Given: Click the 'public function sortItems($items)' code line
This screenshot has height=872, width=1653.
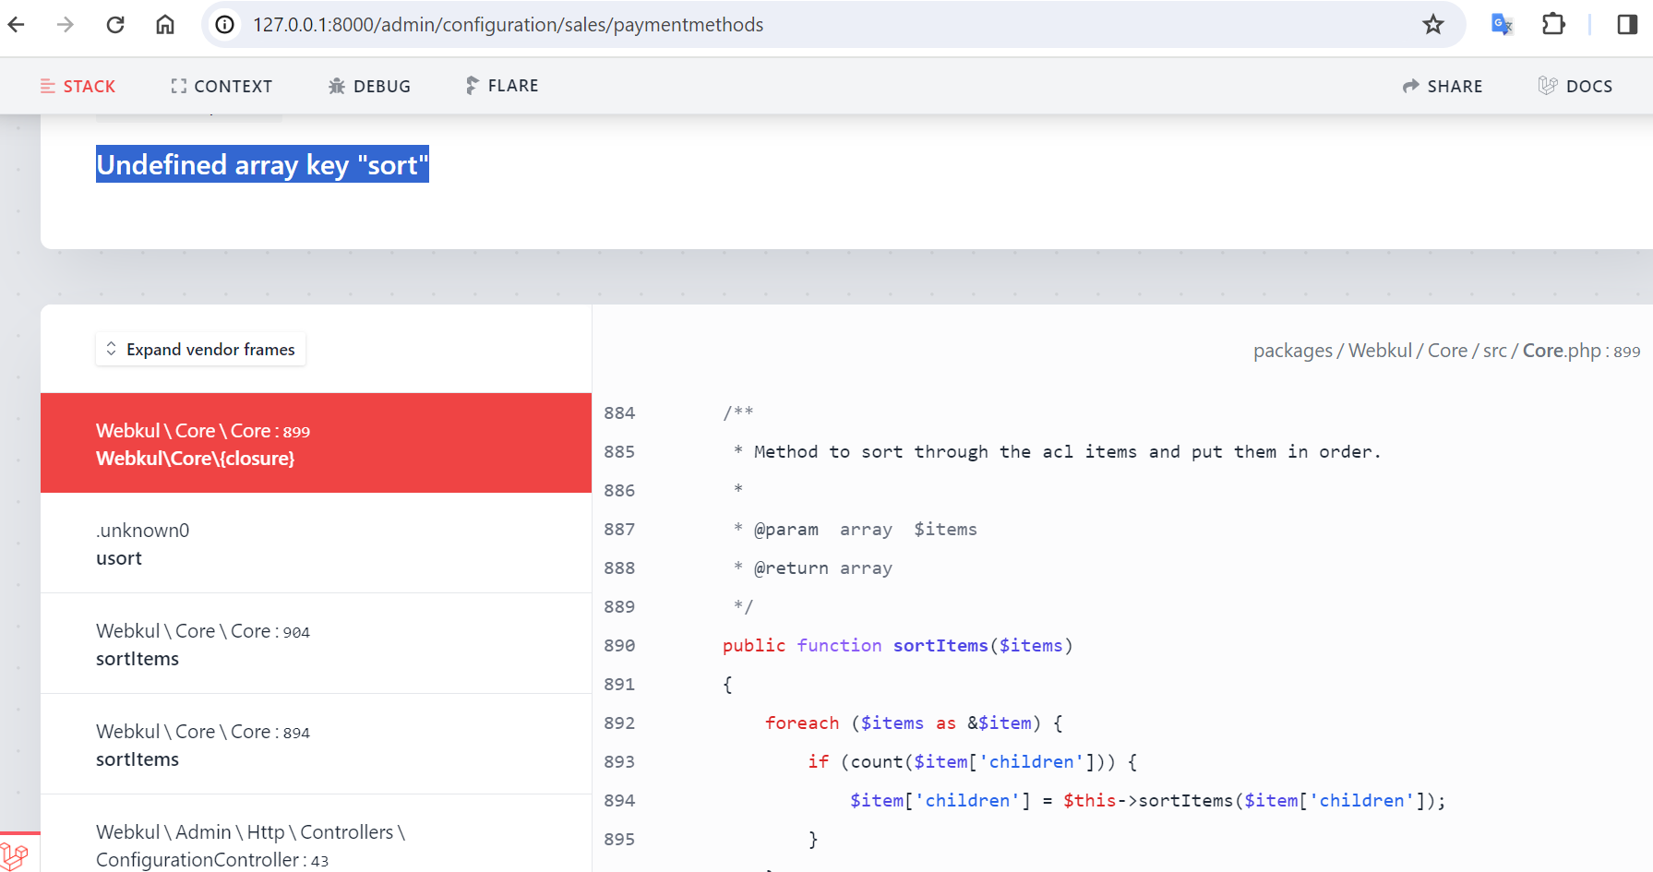Looking at the screenshot, I should click(x=897, y=646).
